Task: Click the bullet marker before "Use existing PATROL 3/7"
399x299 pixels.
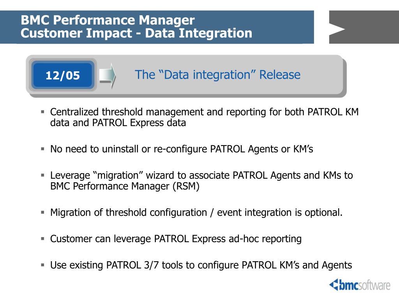Action: click(x=43, y=266)
